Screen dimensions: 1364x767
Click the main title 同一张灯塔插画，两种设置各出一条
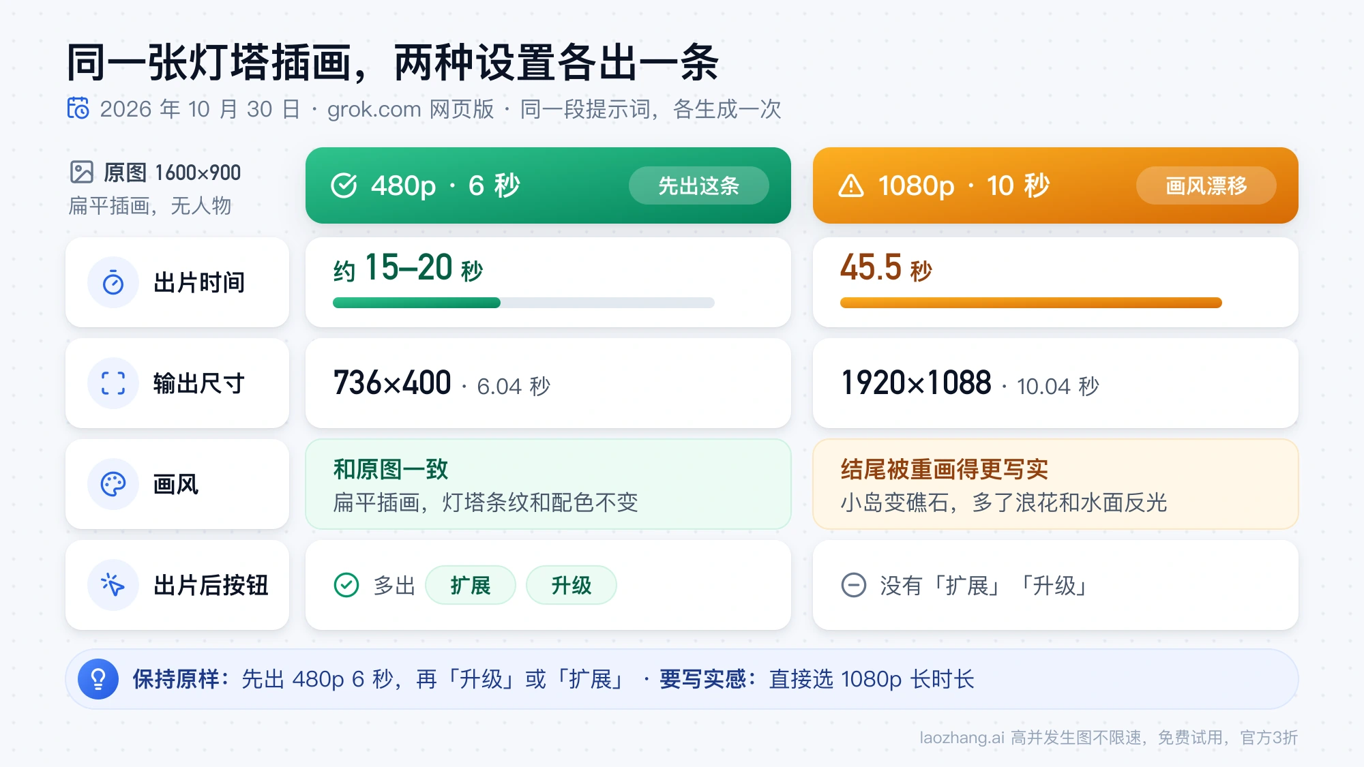click(x=394, y=62)
